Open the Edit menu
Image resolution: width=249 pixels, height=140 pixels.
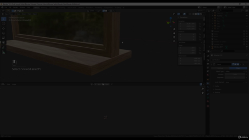click(x=10, y=7)
